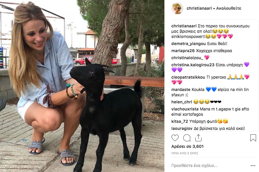The image size is (259, 172).
Task: Open kitsa_72 profile link
Action: pyautogui.click(x=180, y=121)
